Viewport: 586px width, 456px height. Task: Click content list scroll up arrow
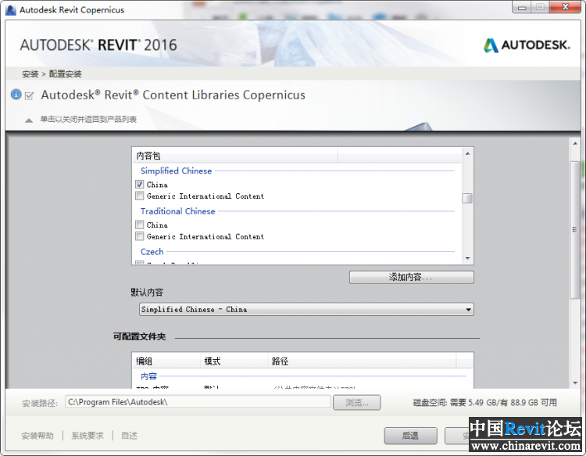467,153
